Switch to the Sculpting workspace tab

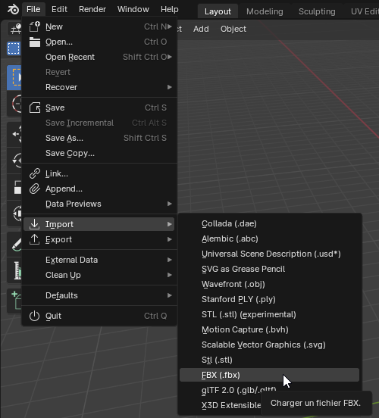[317, 11]
